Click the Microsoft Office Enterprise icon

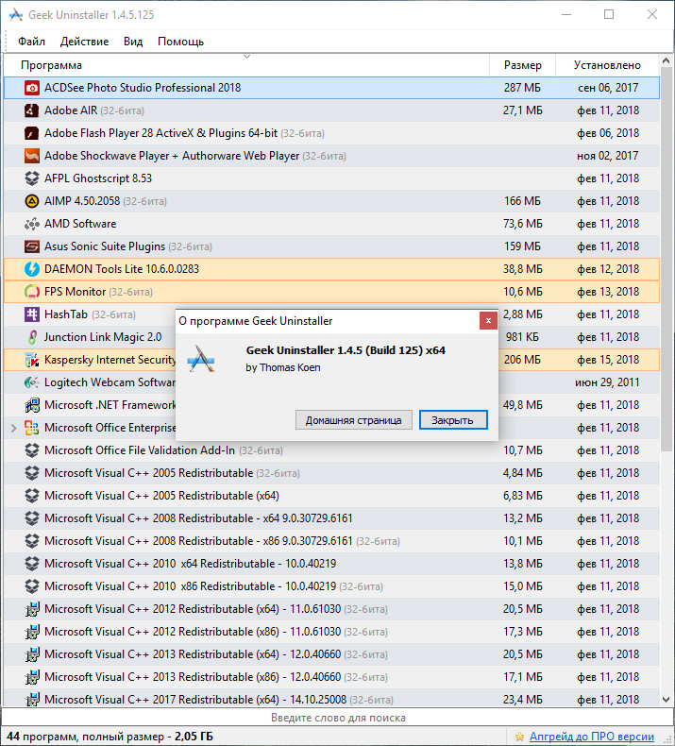[32, 428]
